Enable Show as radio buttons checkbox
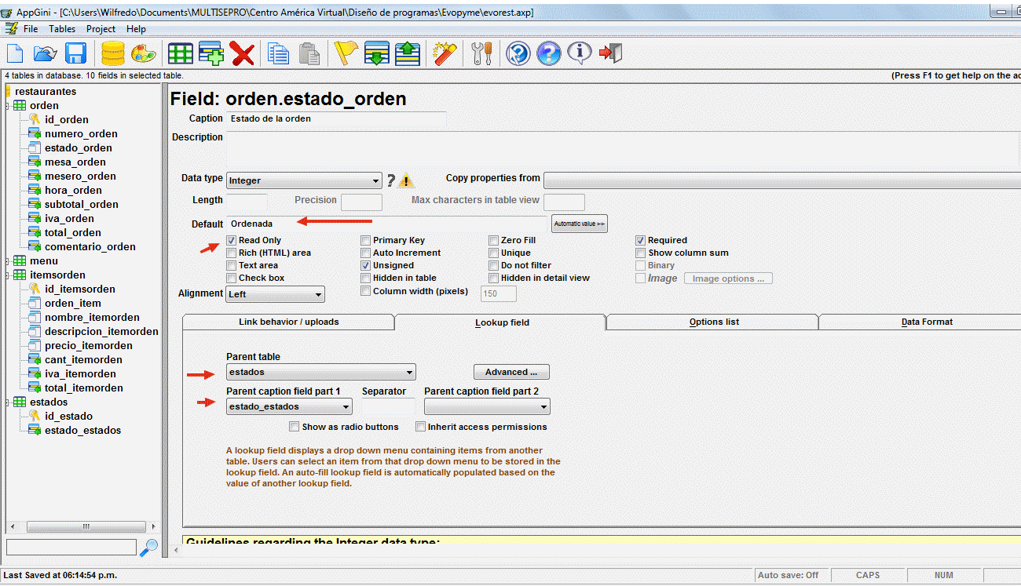 (295, 427)
